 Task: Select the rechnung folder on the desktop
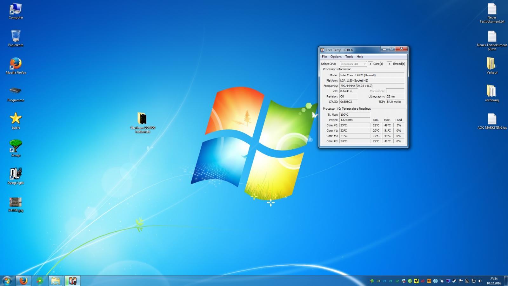pos(492,93)
